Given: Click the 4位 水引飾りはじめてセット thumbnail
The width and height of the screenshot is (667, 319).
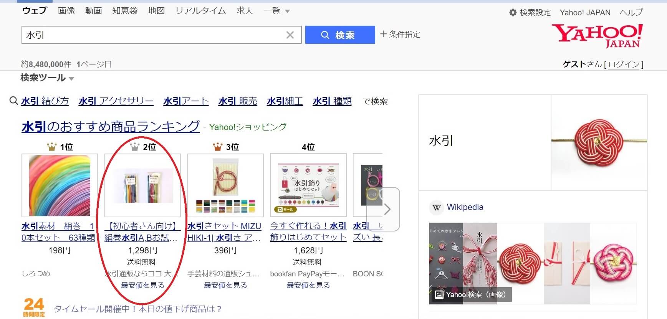Looking at the screenshot, I should click(x=308, y=185).
